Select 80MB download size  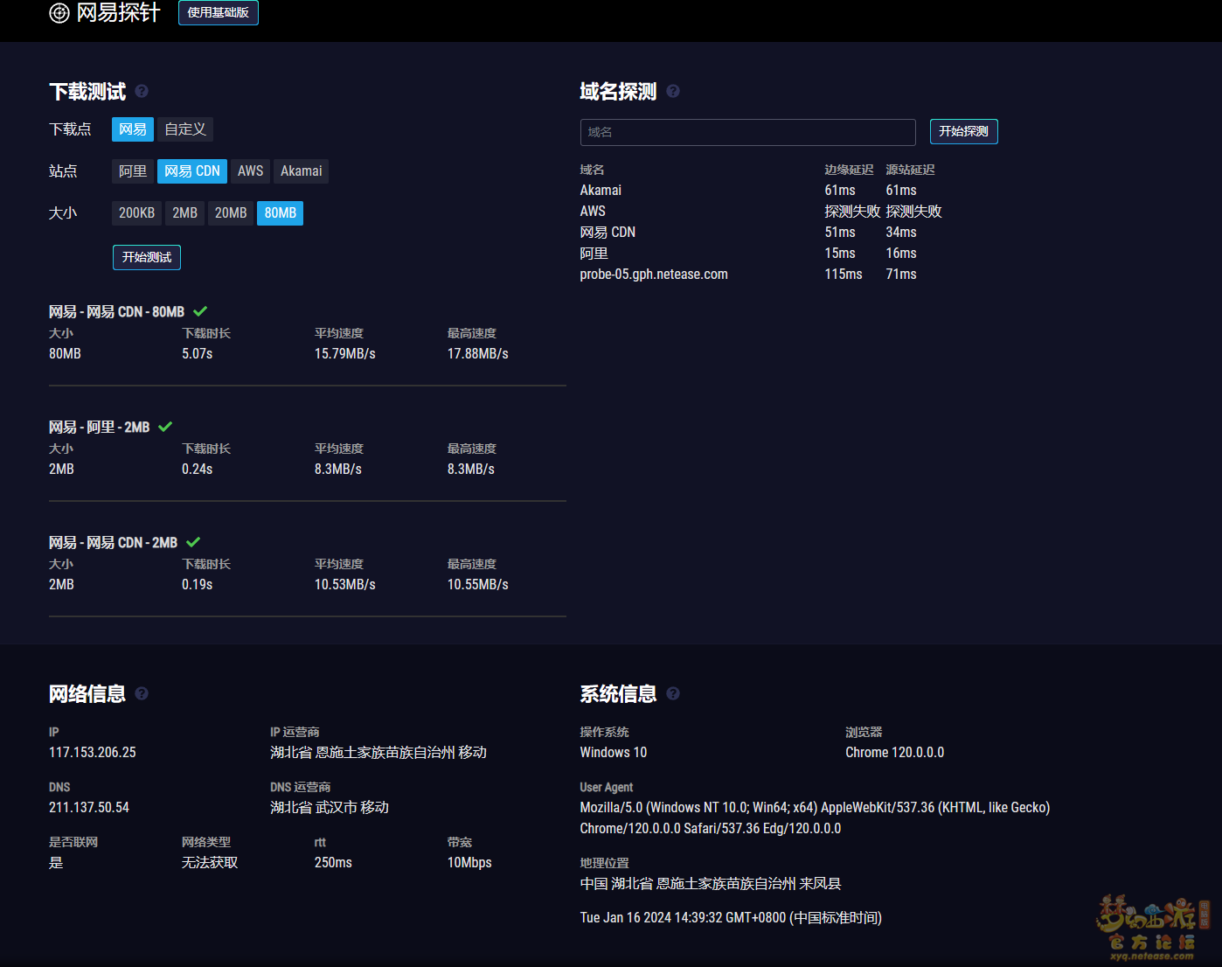(x=281, y=213)
